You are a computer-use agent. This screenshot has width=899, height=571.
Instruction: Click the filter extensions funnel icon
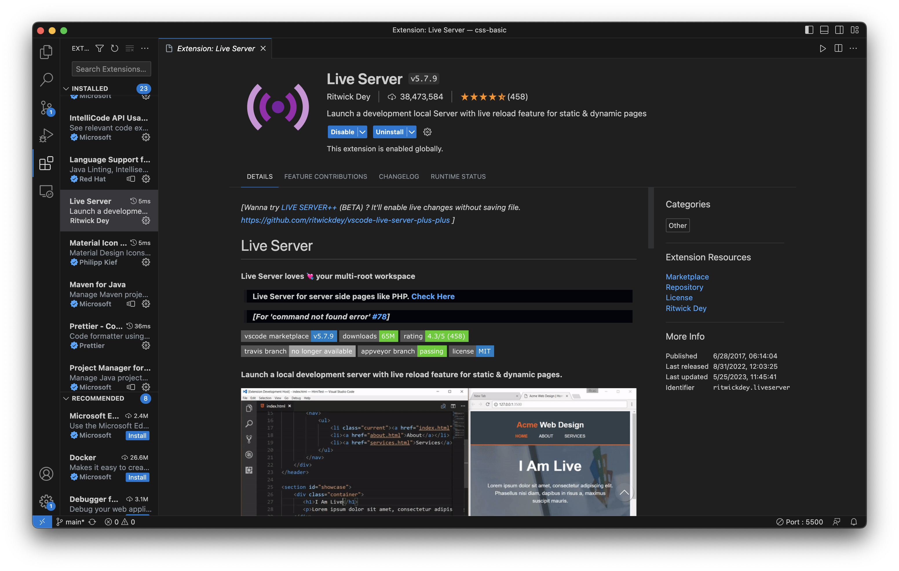99,49
